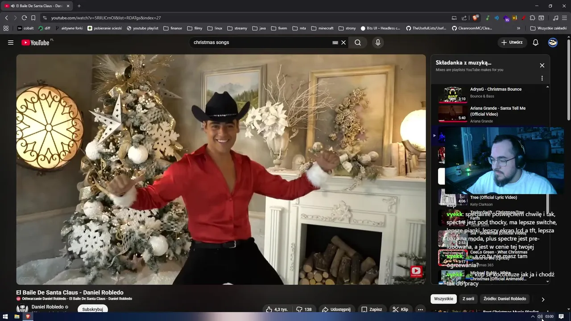Open on-screen keyboard icon in search box
This screenshot has width=571, height=321.
pos(335,42)
